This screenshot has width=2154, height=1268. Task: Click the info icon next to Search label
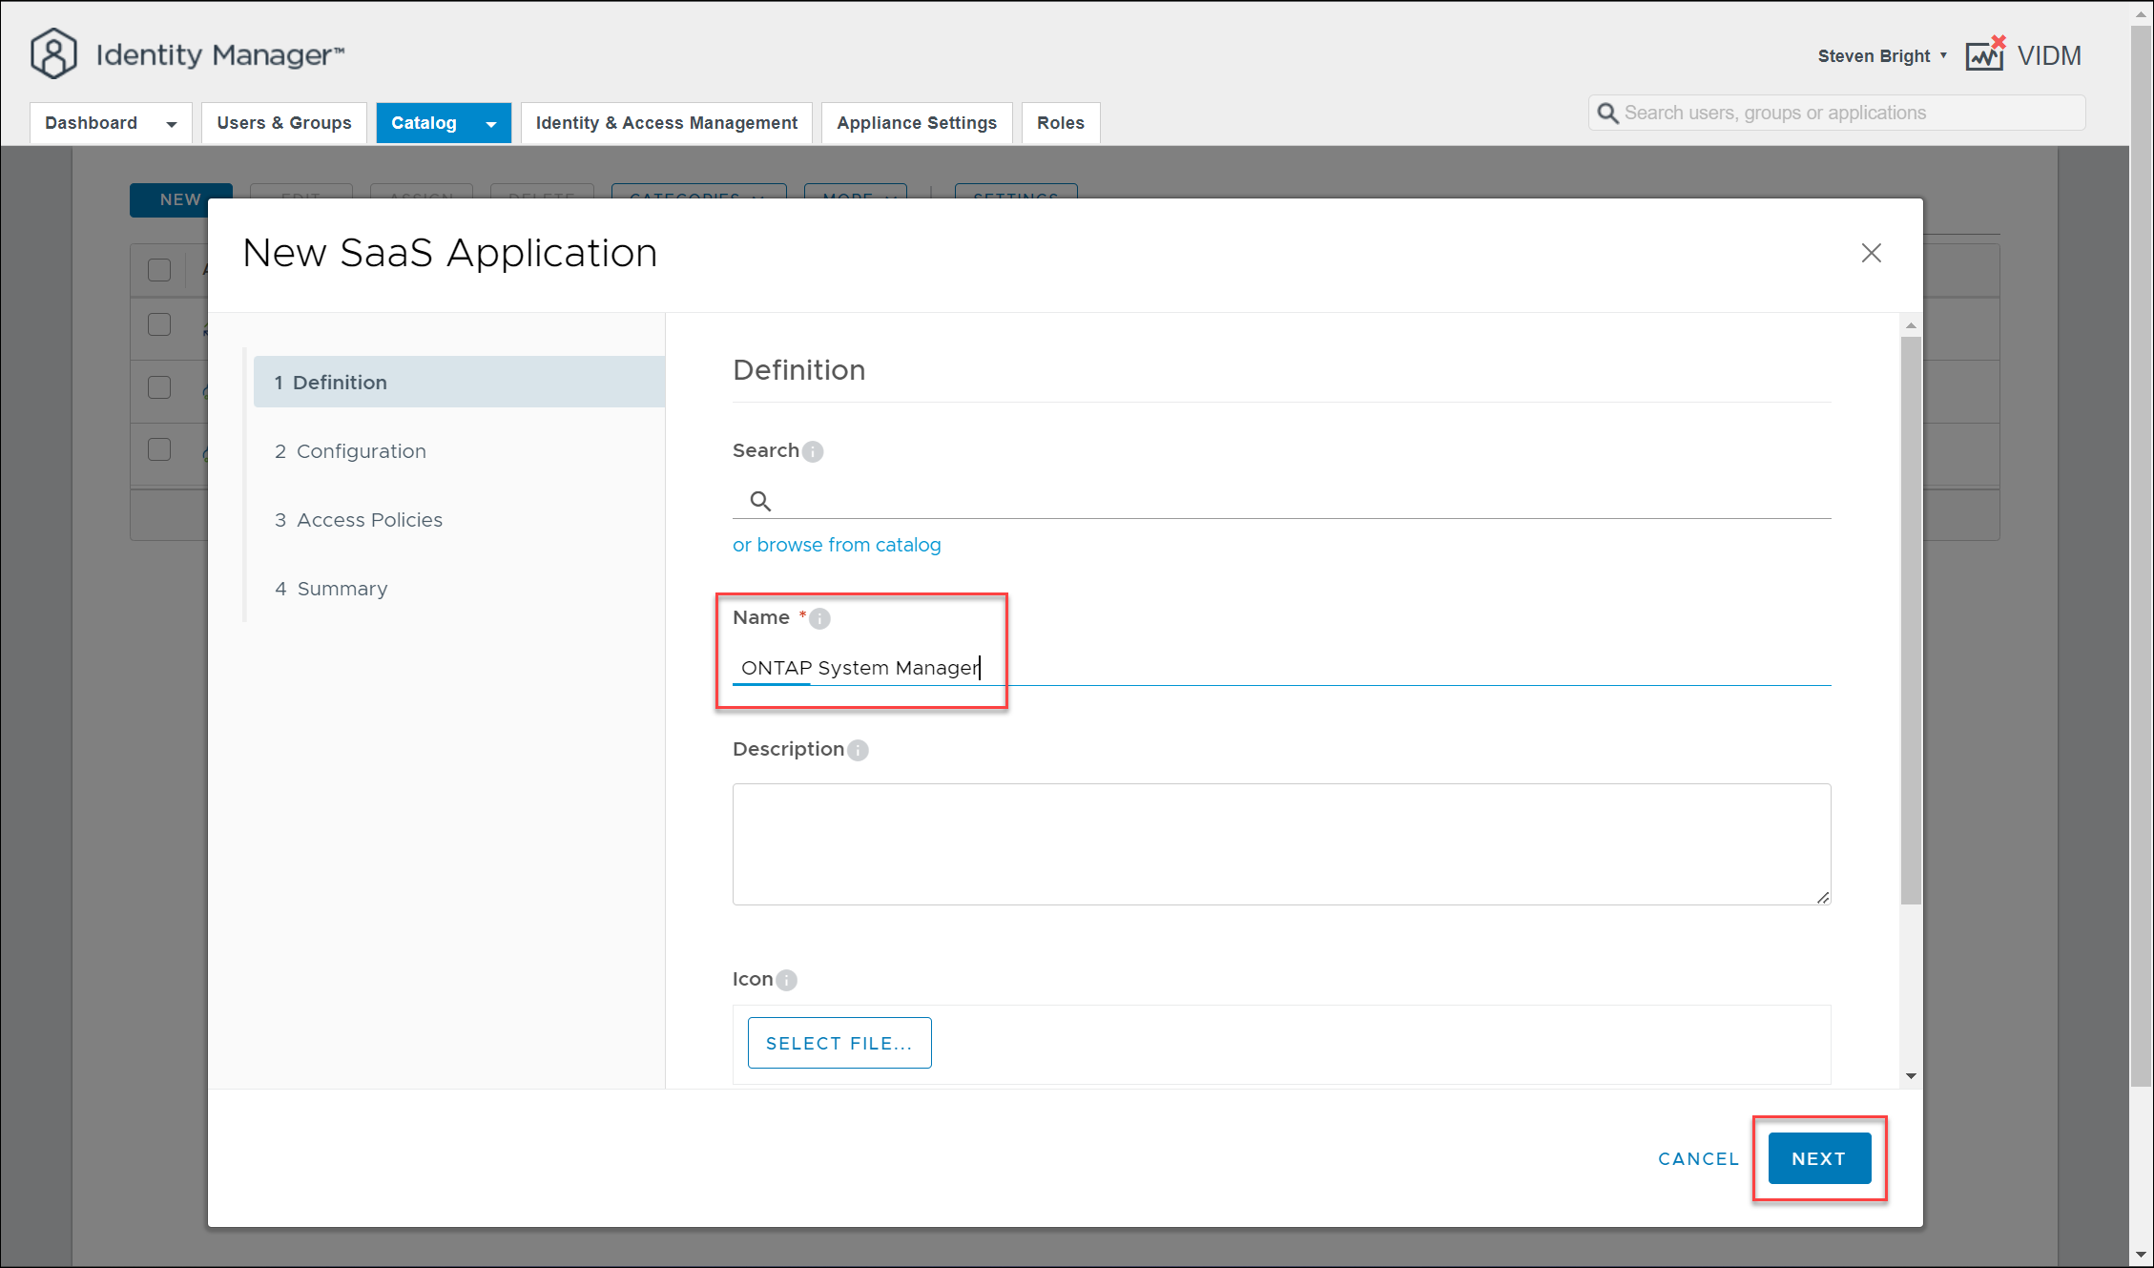tap(813, 451)
